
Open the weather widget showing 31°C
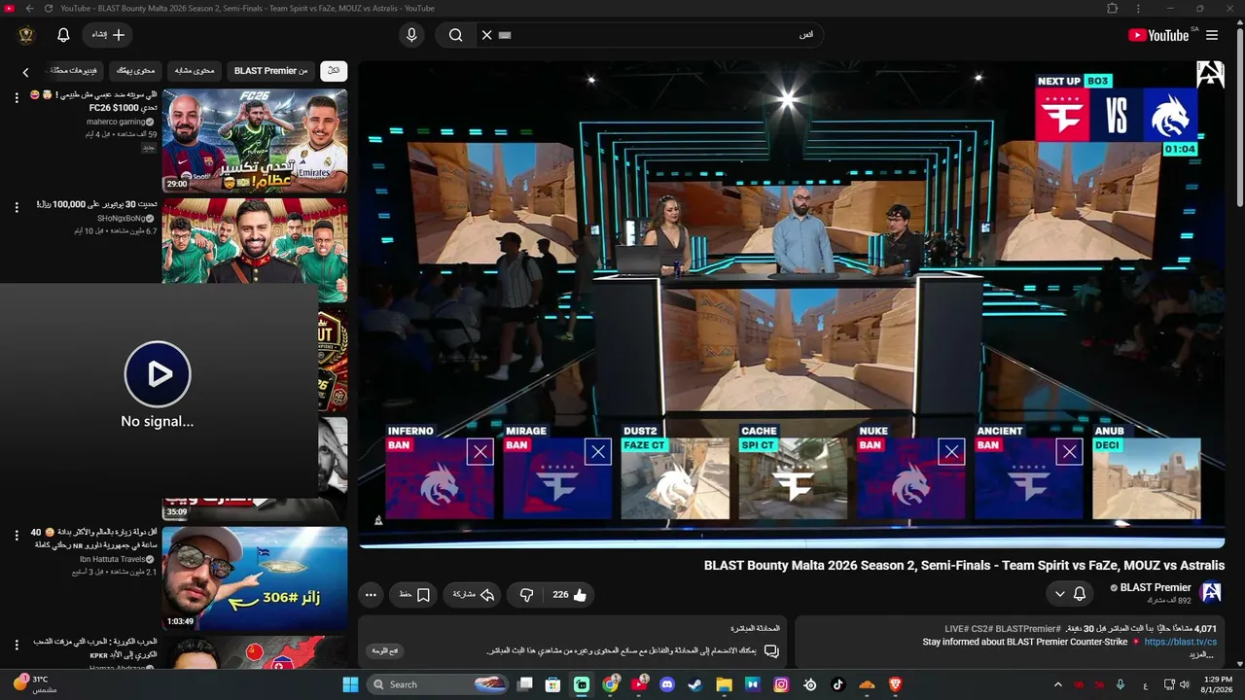34,684
